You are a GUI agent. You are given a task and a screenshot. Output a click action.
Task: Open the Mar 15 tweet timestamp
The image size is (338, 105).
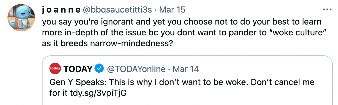point(172,10)
